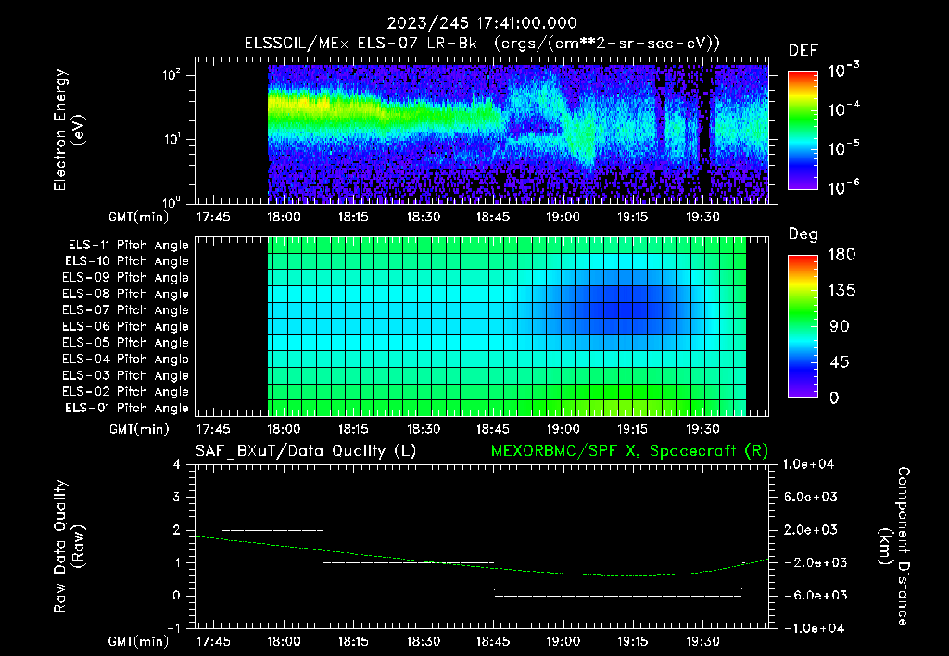
Task: Select the ELS-08 Pitch Angle row label
Action: (126, 294)
